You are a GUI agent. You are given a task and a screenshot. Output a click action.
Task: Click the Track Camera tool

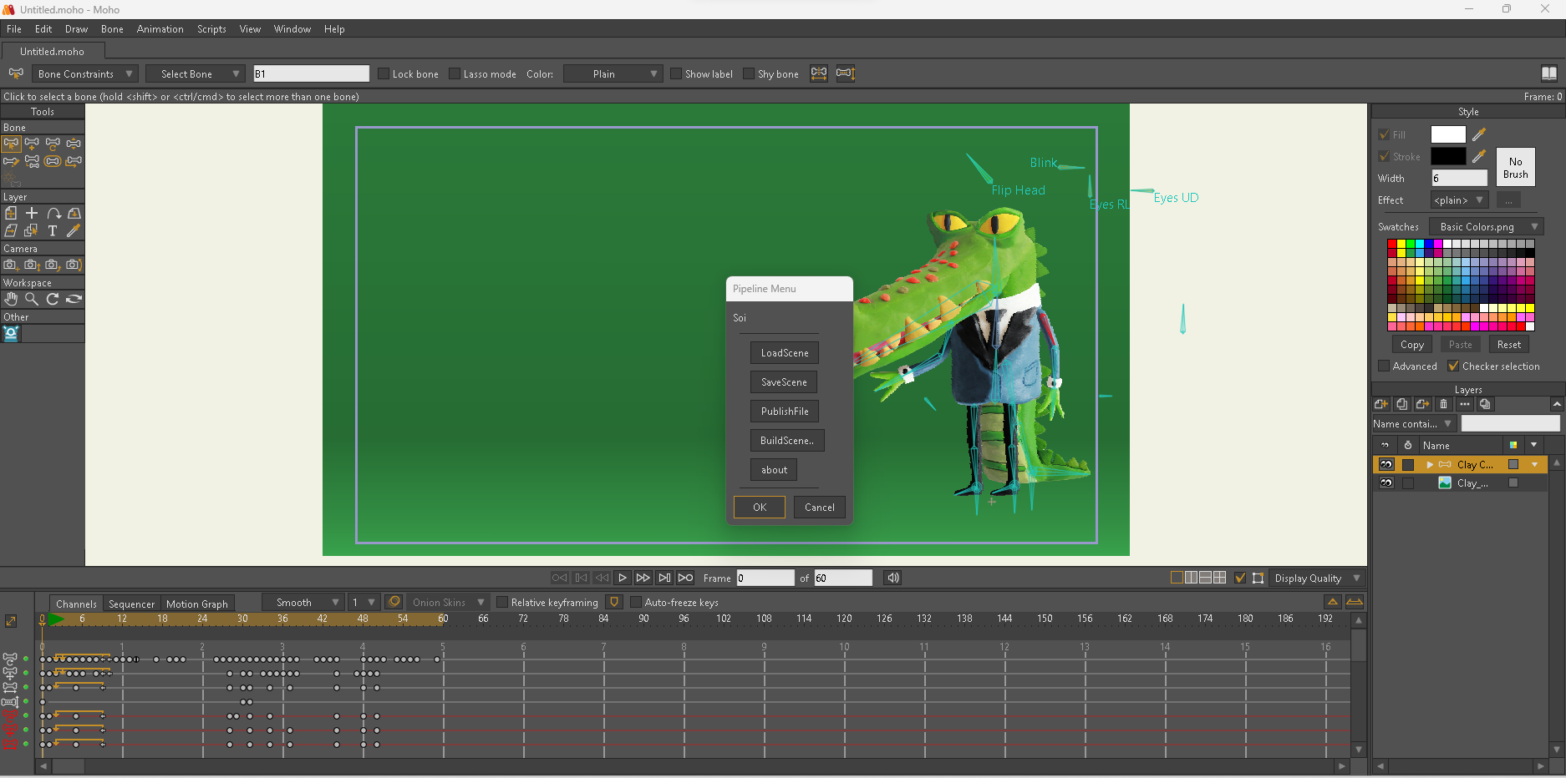[11, 265]
